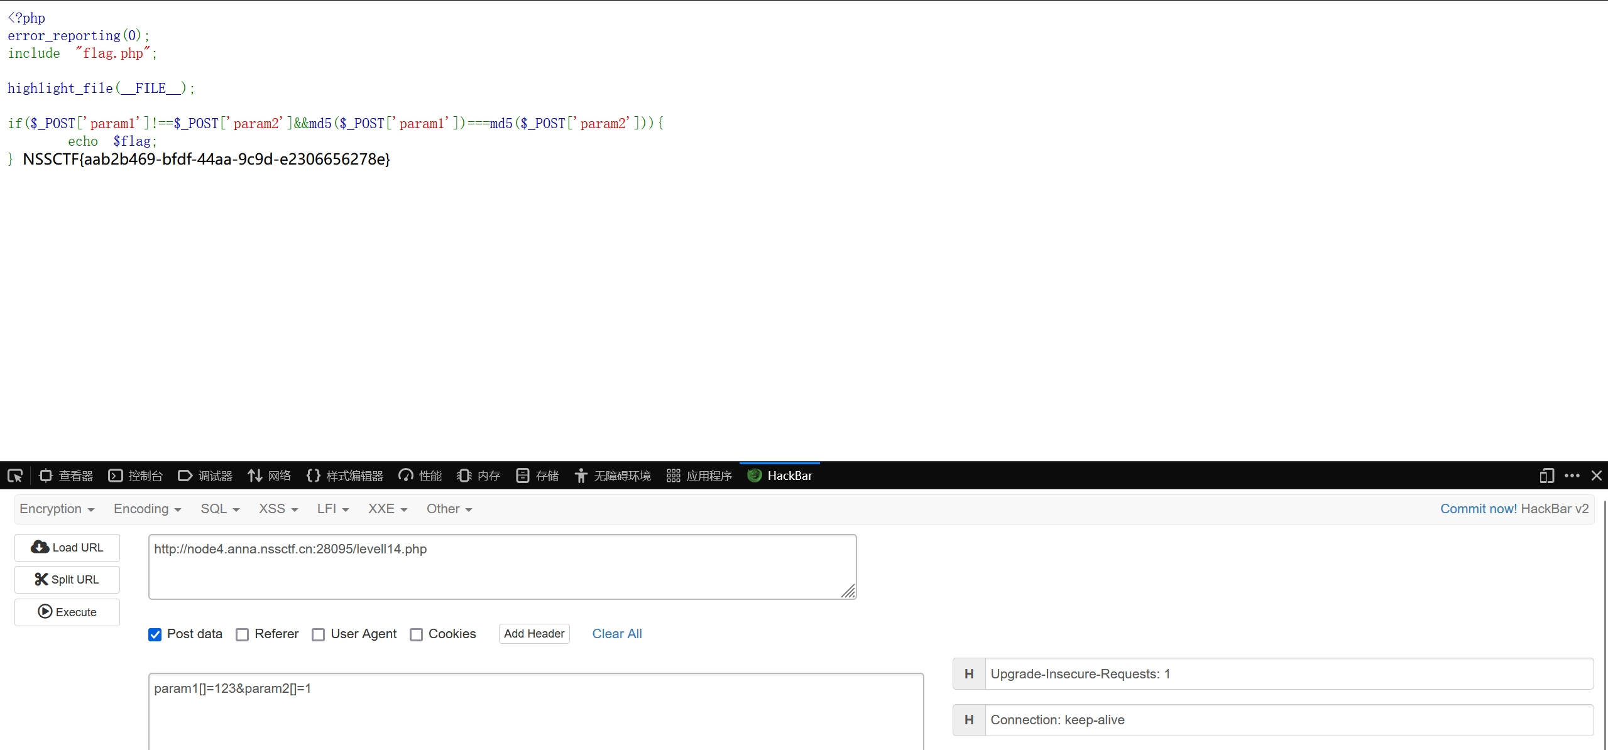Image resolution: width=1608 pixels, height=750 pixels.
Task: Click the H label of Connection header
Action: click(x=969, y=720)
